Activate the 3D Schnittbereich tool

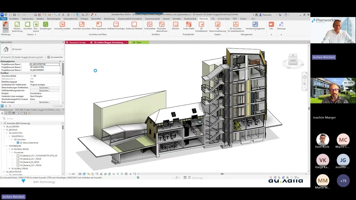coord(201,27)
